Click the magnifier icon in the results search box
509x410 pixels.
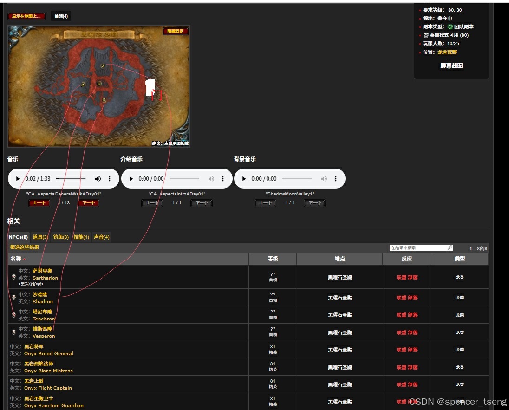(x=450, y=247)
